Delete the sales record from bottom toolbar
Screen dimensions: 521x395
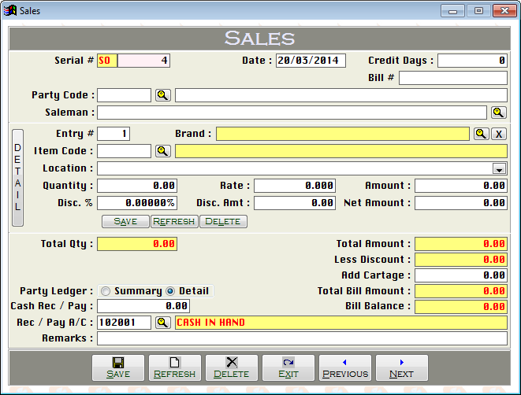click(232, 367)
